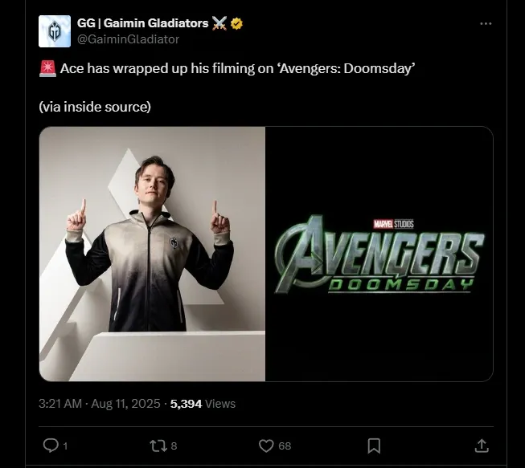Click the reply count number 1
Image resolution: width=525 pixels, height=468 pixels.
[x=65, y=446]
